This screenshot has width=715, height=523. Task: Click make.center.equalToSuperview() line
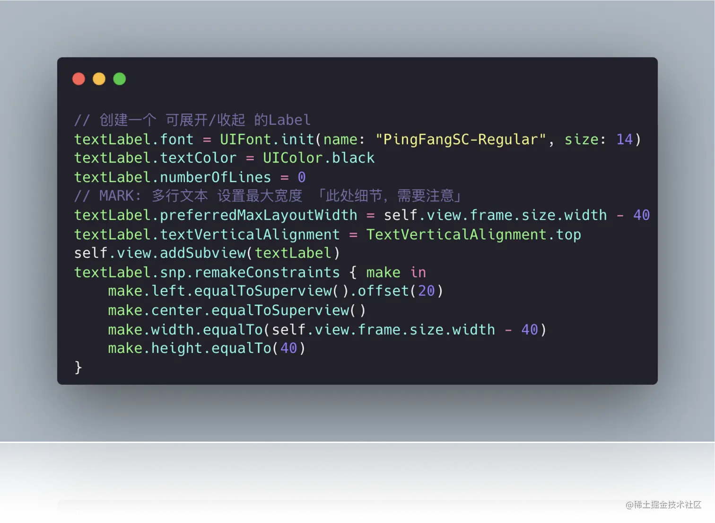[x=237, y=310]
